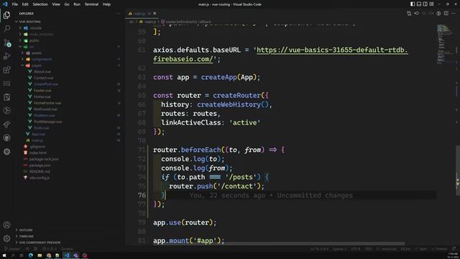Image resolution: width=460 pixels, height=259 pixels.
Task: Click the split editor icon
Action: pos(446,13)
